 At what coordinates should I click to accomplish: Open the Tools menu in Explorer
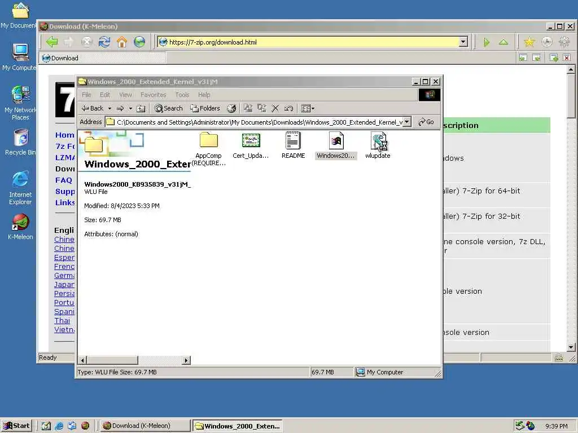pyautogui.click(x=182, y=95)
